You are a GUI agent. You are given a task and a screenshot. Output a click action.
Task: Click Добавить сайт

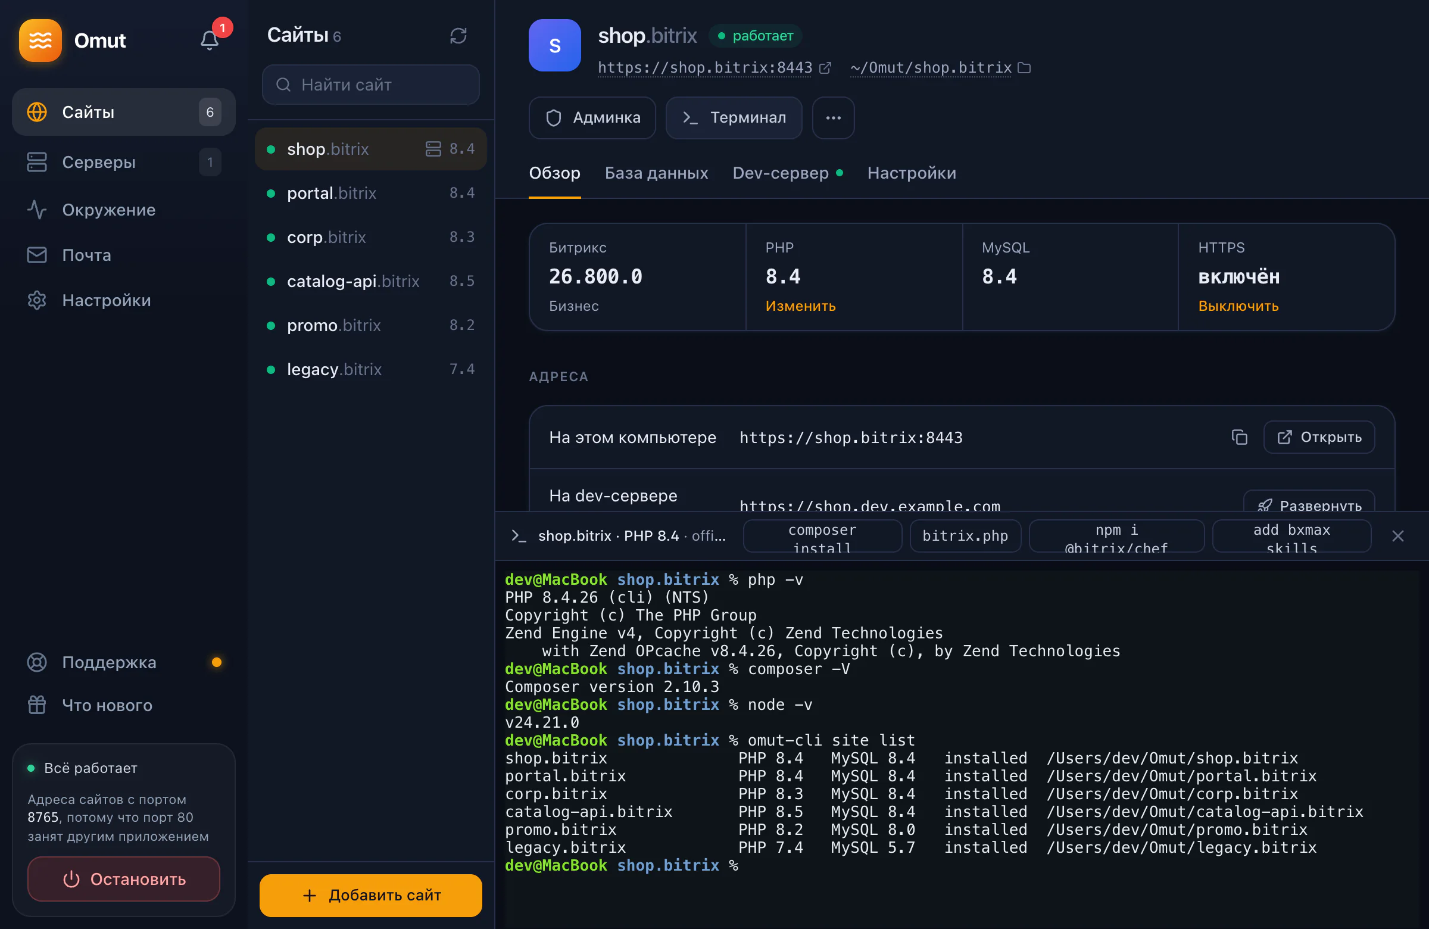point(370,895)
